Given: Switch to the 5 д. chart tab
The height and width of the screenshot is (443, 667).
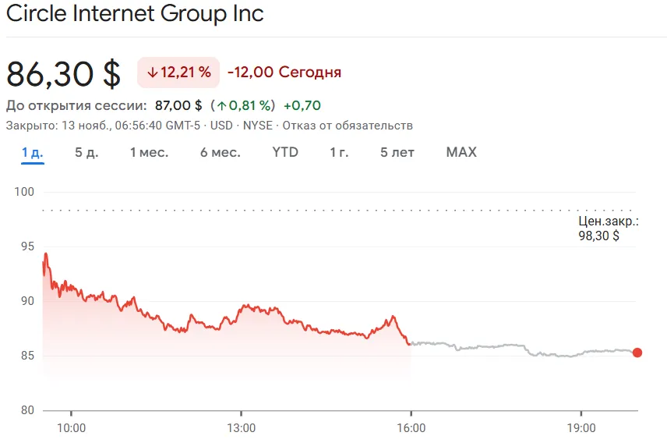Looking at the screenshot, I should (x=86, y=152).
